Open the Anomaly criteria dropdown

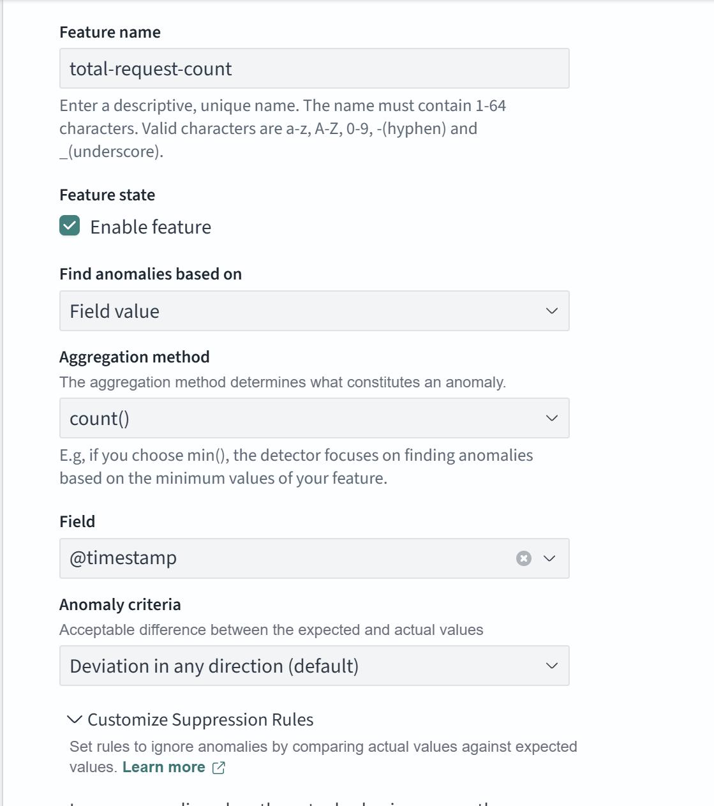tap(306, 666)
